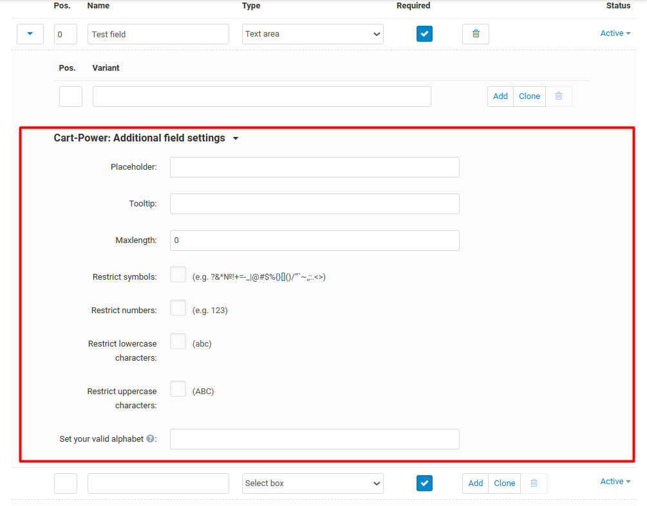This screenshot has height=506, width=647.
Task: Click the Restrict symbols example text
Action: coord(259,277)
